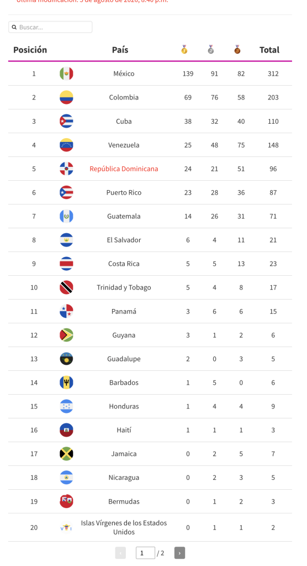Click the search magnifier icon

click(14, 27)
